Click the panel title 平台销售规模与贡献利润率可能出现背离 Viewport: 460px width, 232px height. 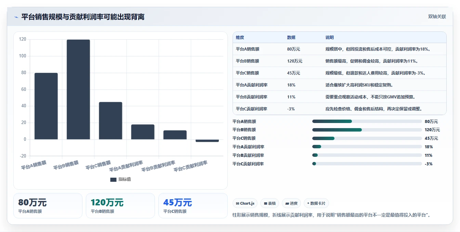(x=83, y=17)
